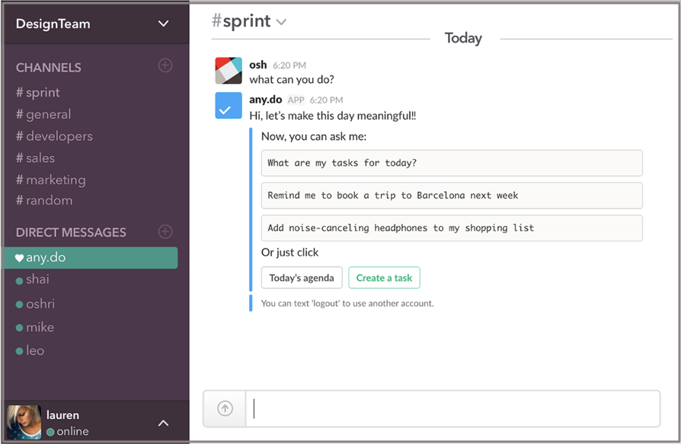Click the heart icon next to any.do
Image resolution: width=681 pixels, height=444 pixels.
19,258
